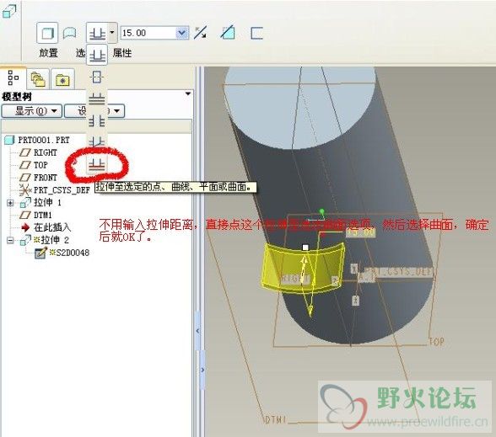Open the 属性 panel
The image size is (496, 437).
coord(122,53)
